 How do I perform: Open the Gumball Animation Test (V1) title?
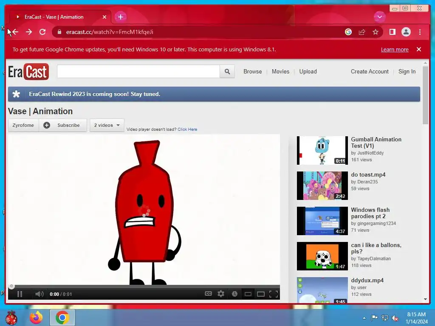pos(376,143)
